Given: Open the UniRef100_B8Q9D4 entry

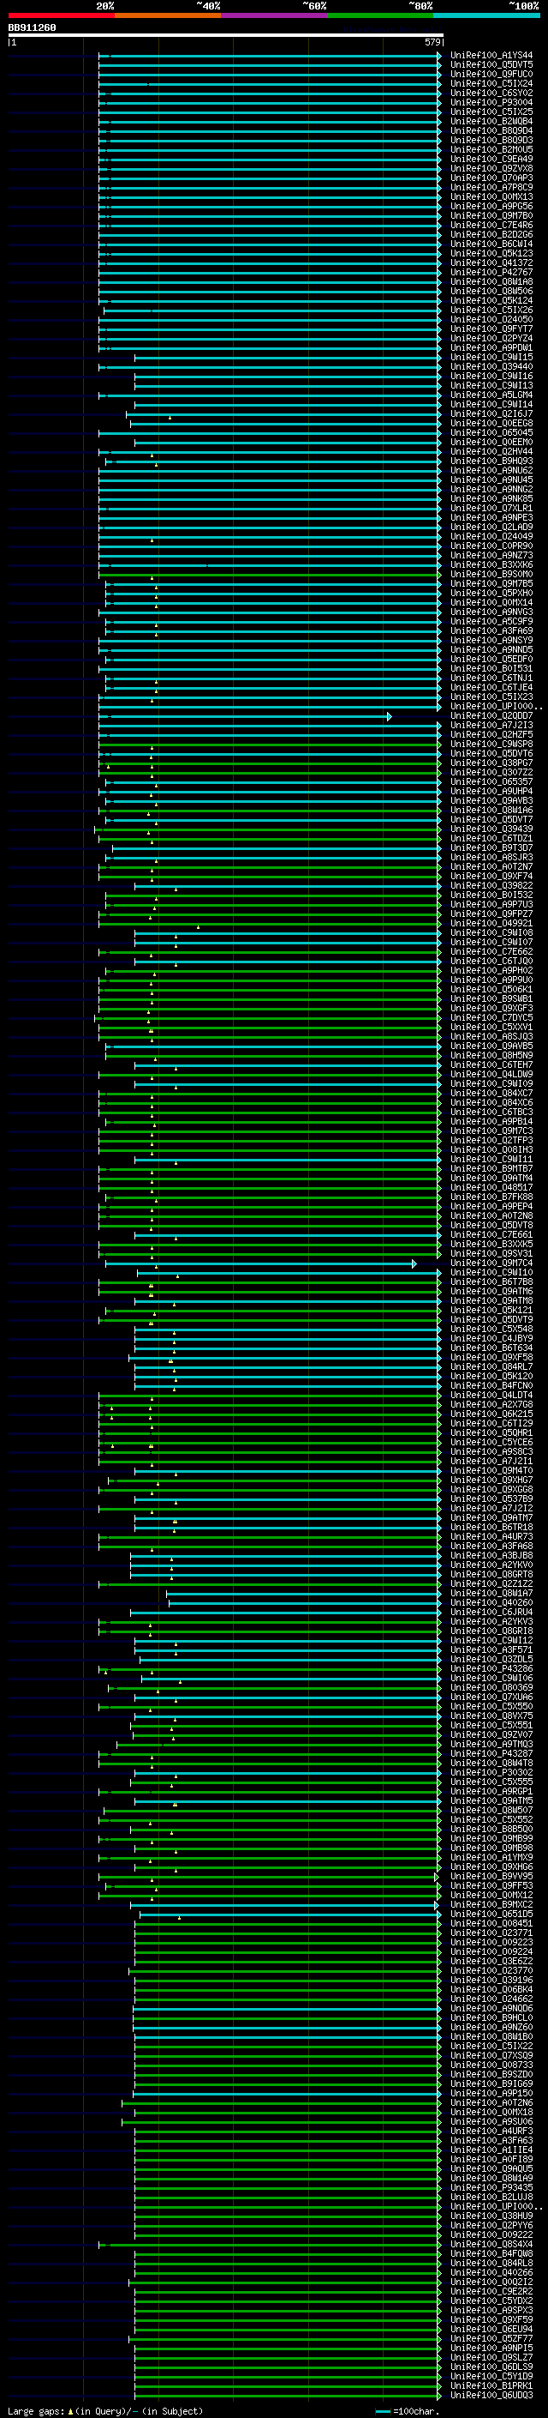Looking at the screenshot, I should (x=491, y=131).
